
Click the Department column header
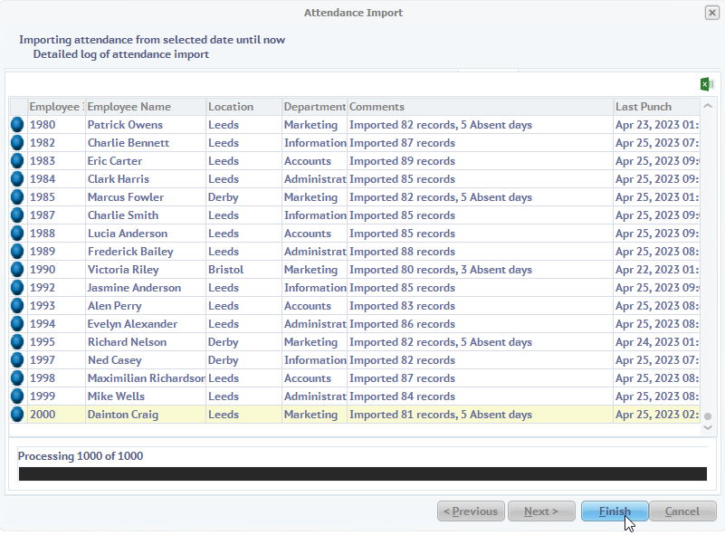(x=314, y=107)
